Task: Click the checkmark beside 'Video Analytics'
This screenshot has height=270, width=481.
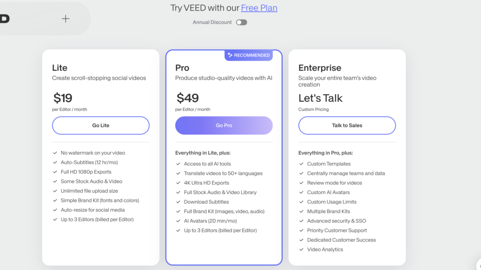Action: pyautogui.click(x=302, y=249)
